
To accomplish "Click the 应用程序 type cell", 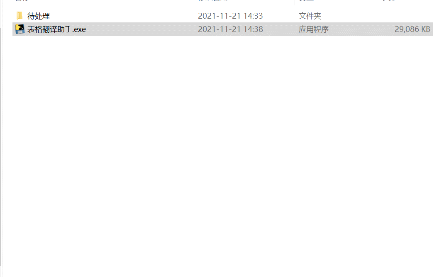I will point(313,29).
